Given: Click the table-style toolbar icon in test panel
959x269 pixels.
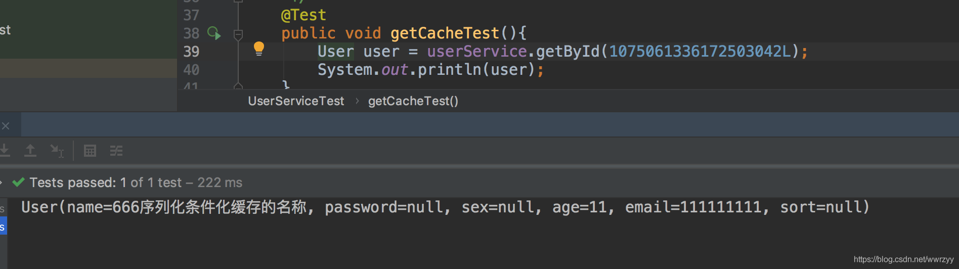Looking at the screenshot, I should (90, 151).
